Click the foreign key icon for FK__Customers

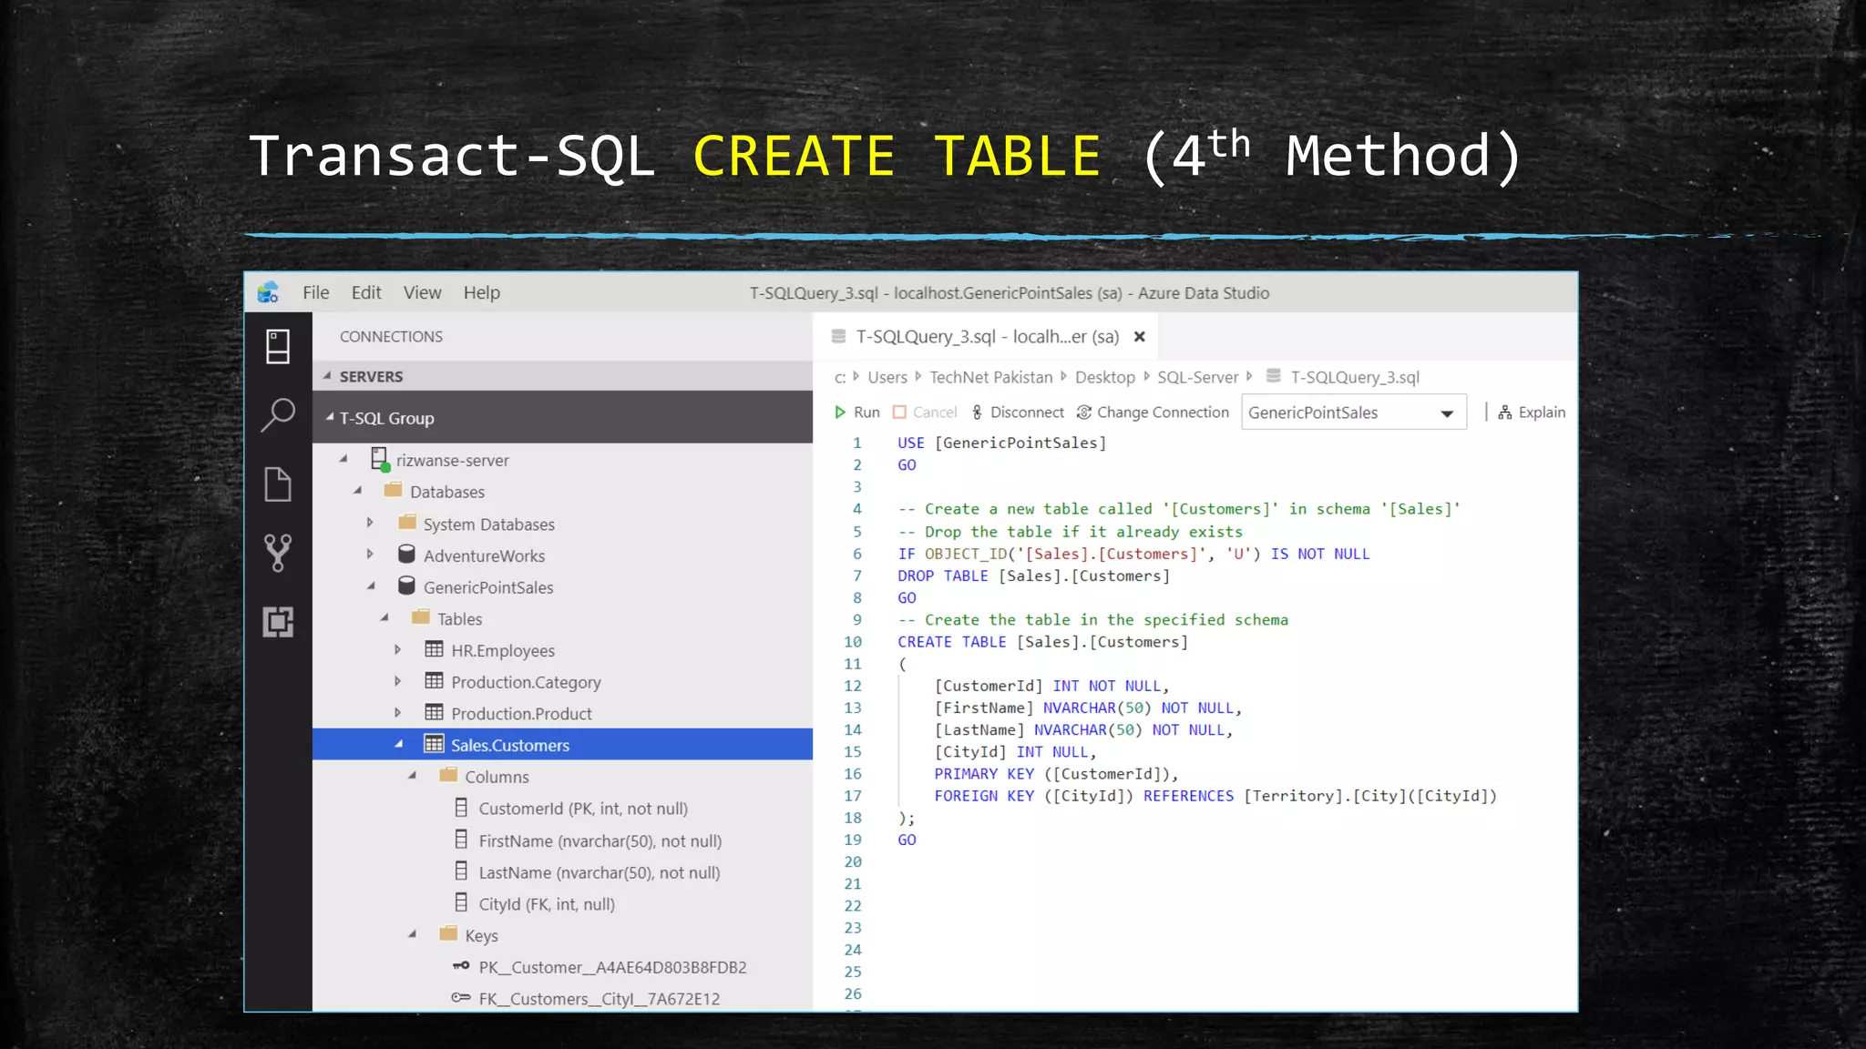461,998
